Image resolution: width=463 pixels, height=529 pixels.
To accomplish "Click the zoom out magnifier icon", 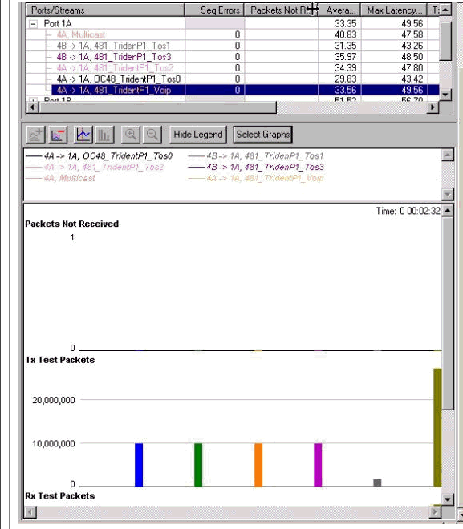I will pyautogui.click(x=152, y=135).
